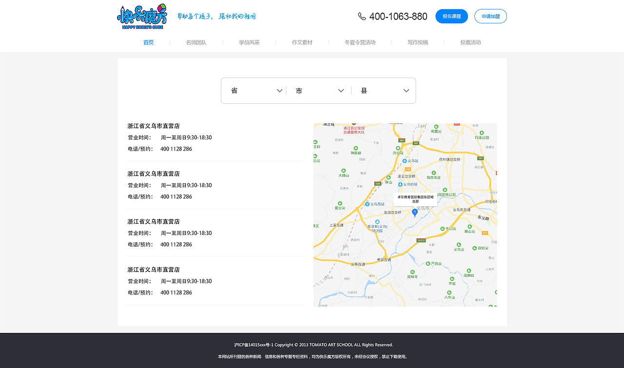This screenshot has height=368, width=624.
Task: Click the 普洛斯(义乌)物流园 icon on map
Action: [377, 222]
